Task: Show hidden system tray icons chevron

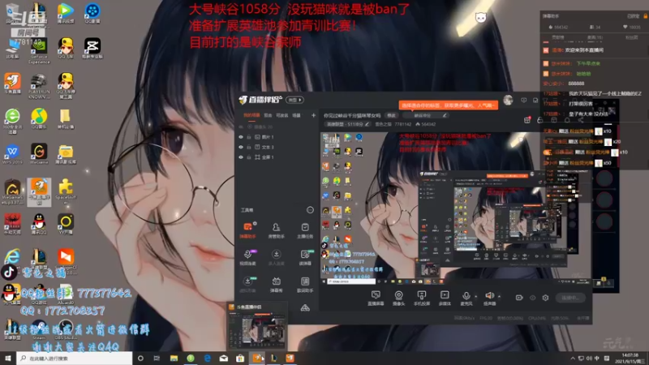Action: point(573,359)
